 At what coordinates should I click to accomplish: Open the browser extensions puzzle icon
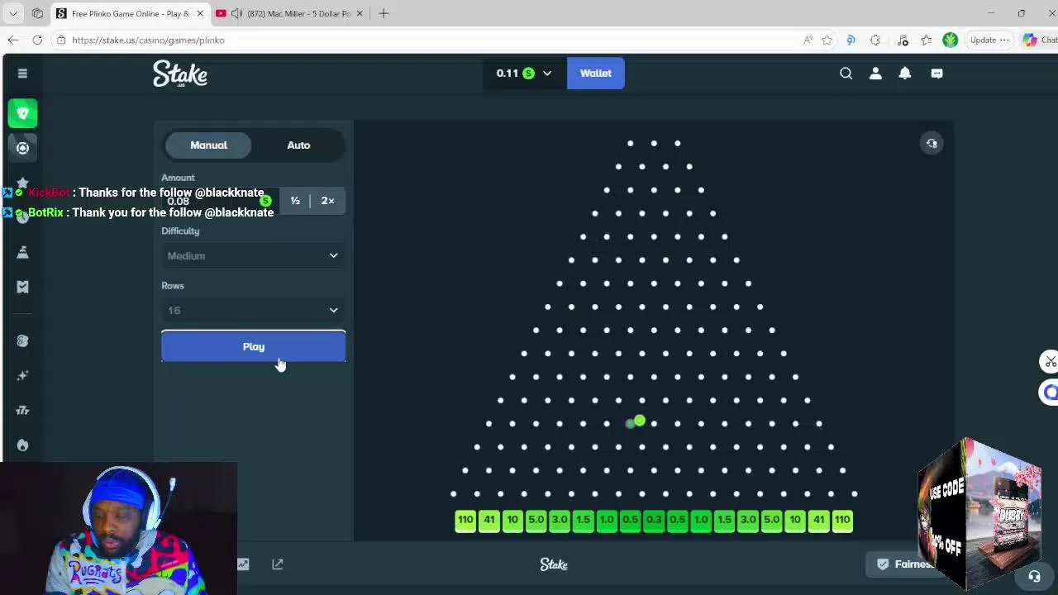[x=875, y=40]
